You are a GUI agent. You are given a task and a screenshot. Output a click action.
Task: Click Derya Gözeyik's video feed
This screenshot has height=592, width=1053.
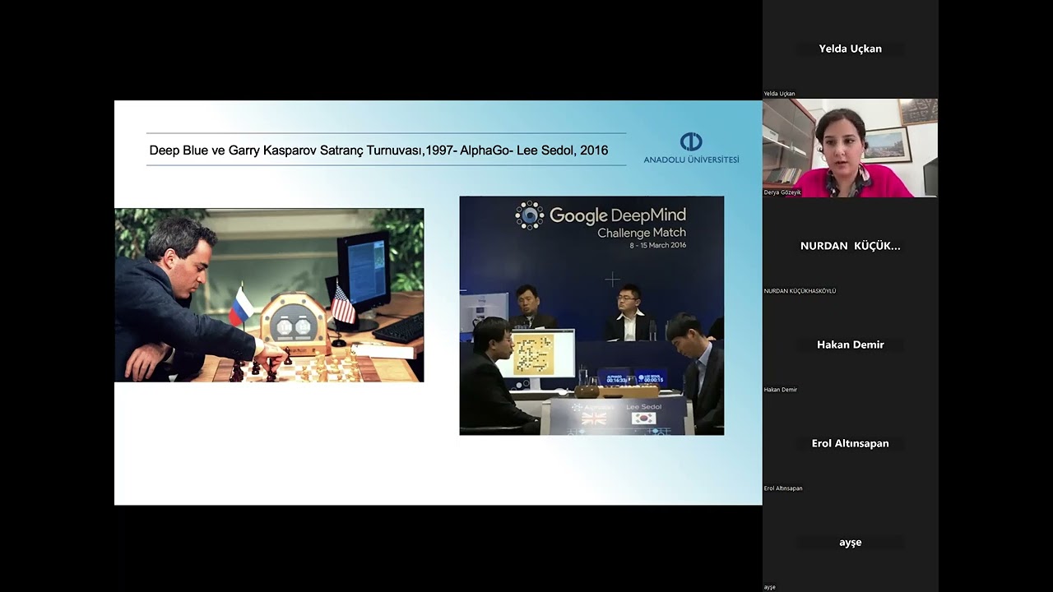pyautogui.click(x=850, y=148)
